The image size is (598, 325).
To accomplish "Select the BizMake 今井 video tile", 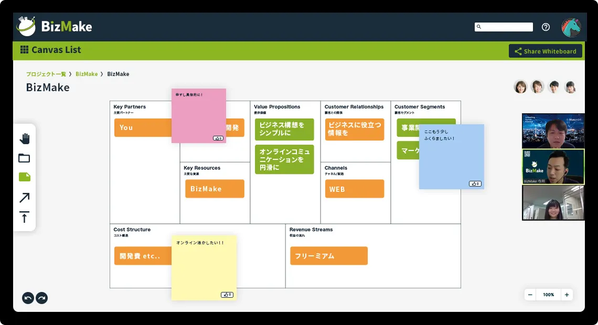I will point(553,167).
